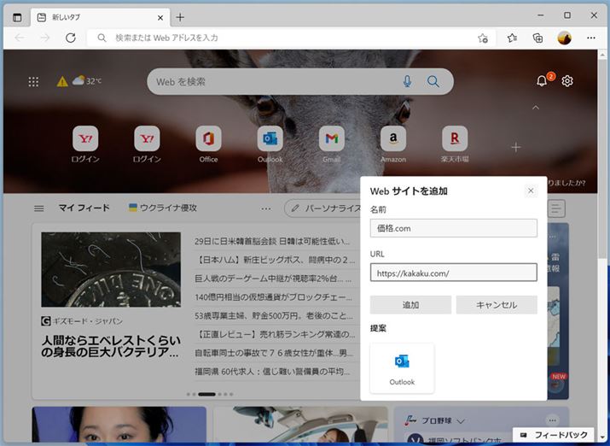This screenshot has height=446, width=610.
Task: Click the browser refresh button
Action: point(71,38)
